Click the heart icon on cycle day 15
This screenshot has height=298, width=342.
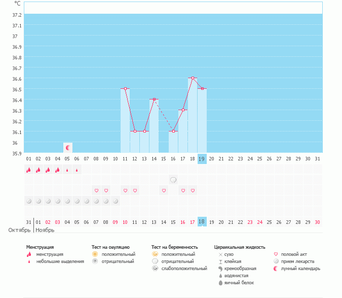click(164, 190)
